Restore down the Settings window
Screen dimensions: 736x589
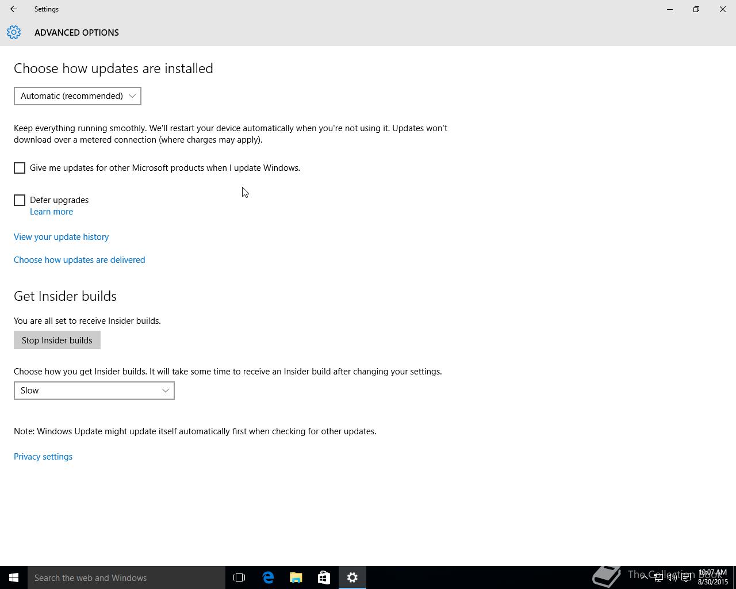tap(696, 9)
